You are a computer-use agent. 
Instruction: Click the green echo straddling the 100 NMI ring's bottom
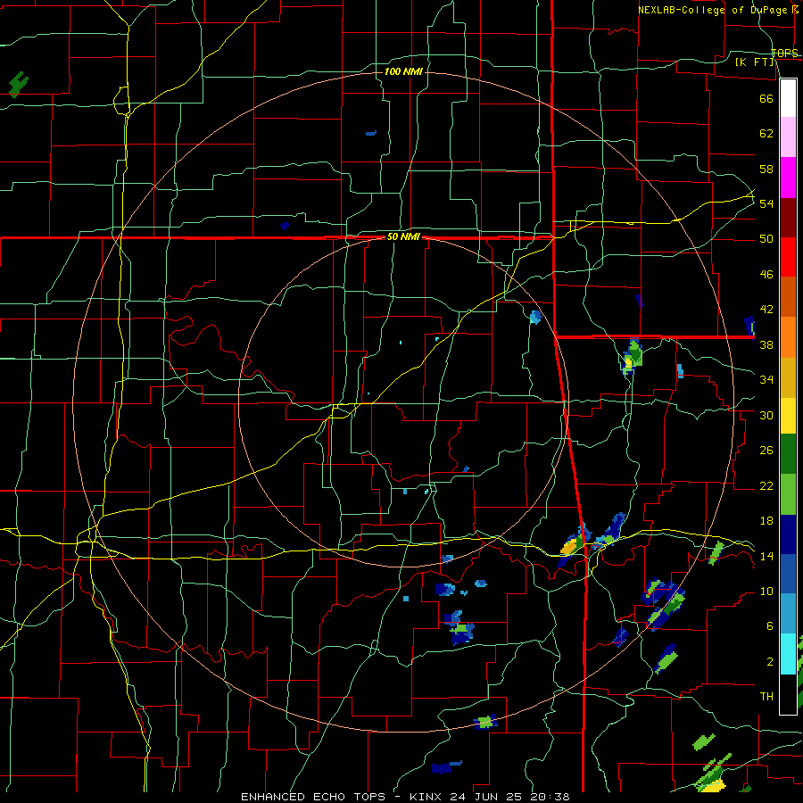tap(485, 722)
